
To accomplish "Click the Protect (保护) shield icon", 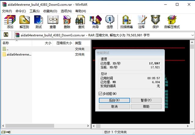I will [x=155, y=20].
